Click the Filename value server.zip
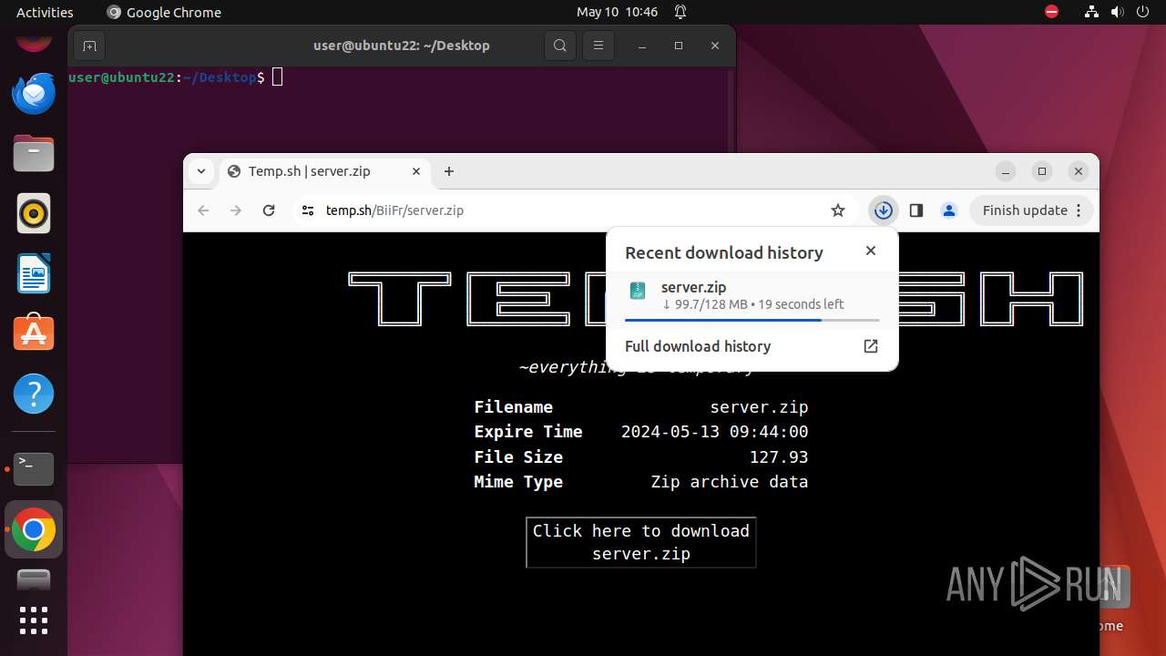 click(x=759, y=407)
